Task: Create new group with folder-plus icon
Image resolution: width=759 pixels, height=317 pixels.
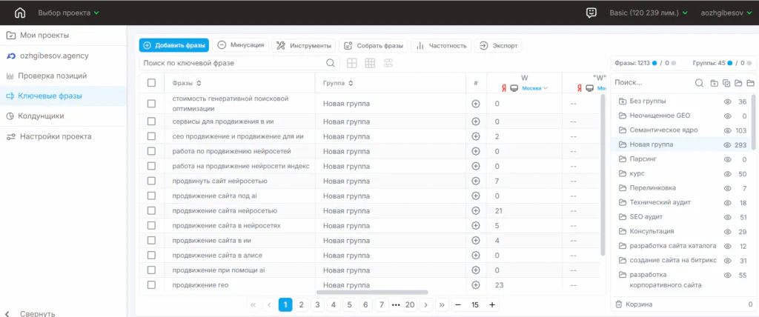Action: (714, 83)
